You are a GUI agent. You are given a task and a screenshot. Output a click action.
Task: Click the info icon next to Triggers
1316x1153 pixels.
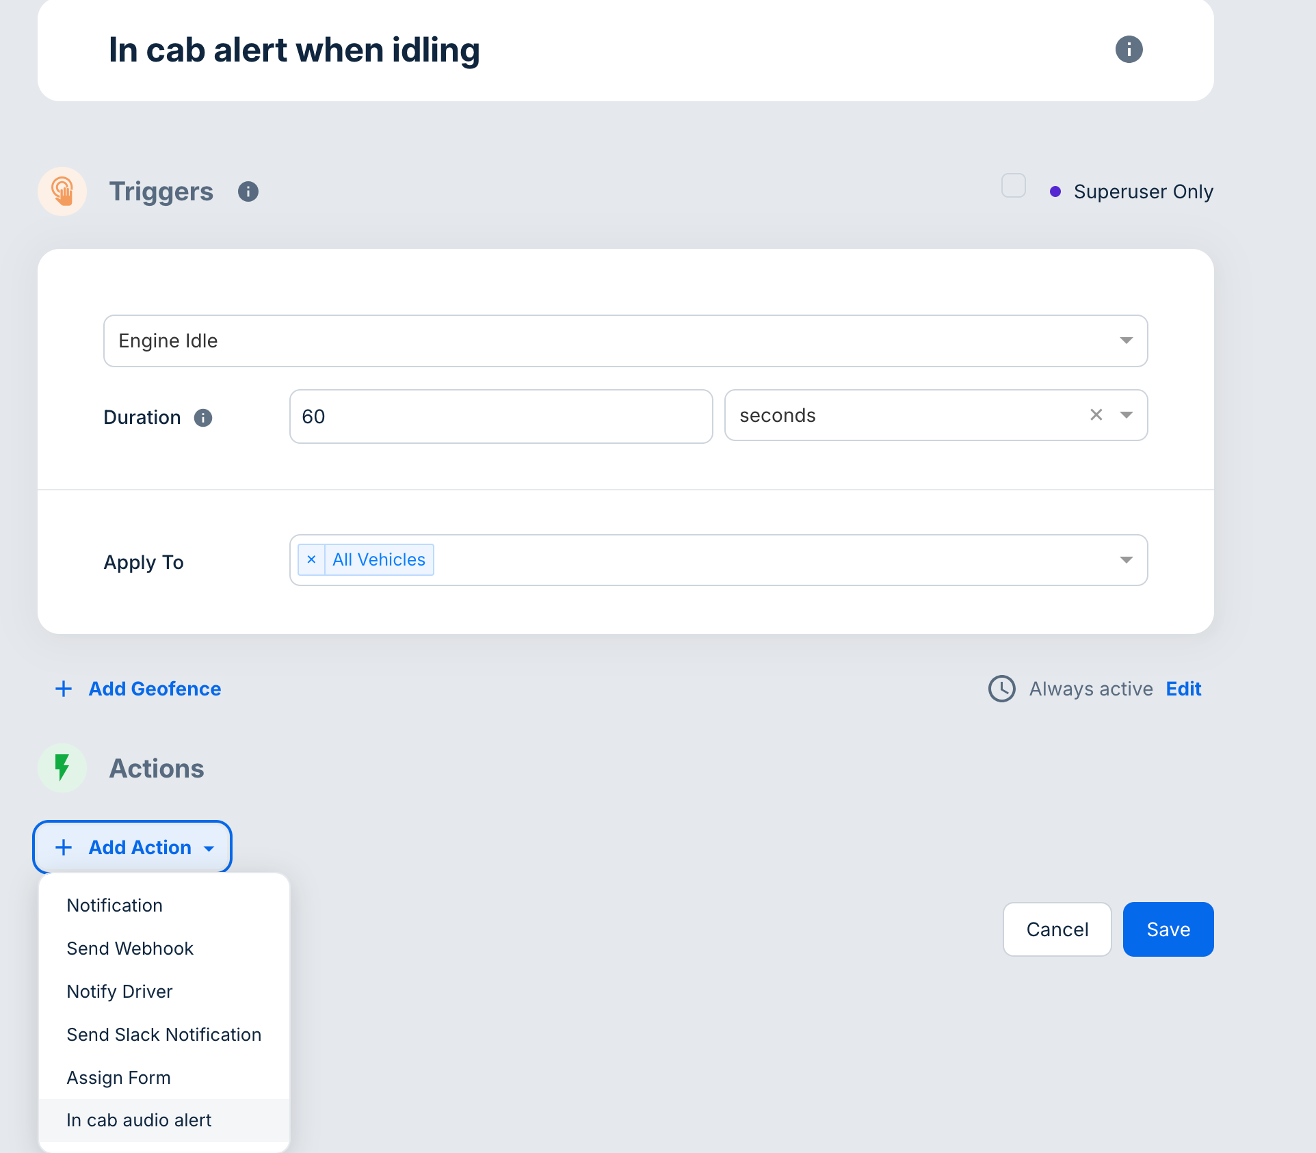pyautogui.click(x=248, y=191)
